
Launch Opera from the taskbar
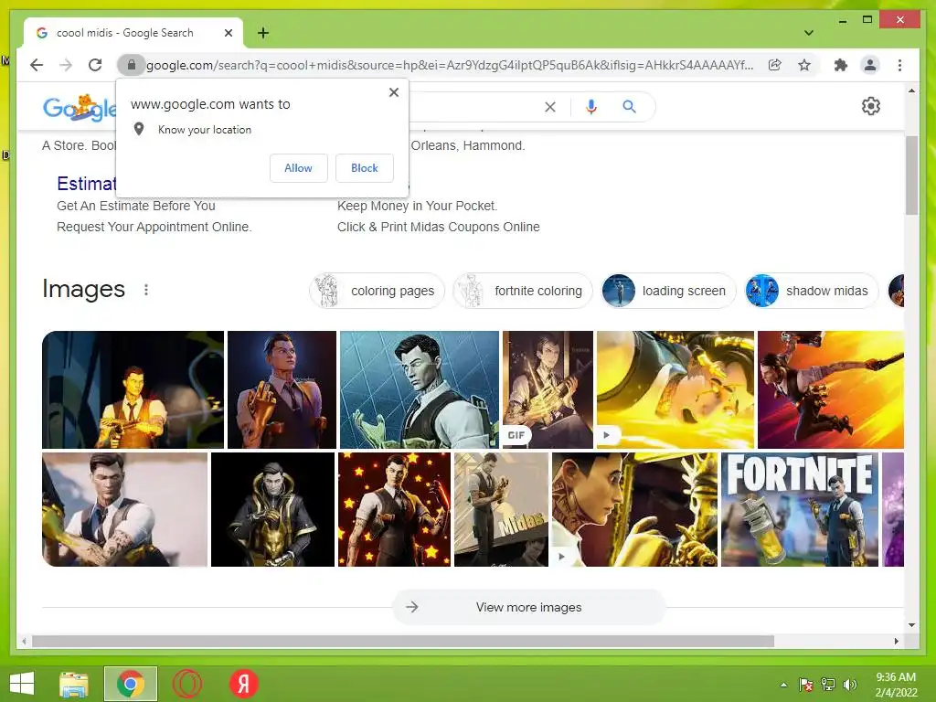tap(186, 684)
